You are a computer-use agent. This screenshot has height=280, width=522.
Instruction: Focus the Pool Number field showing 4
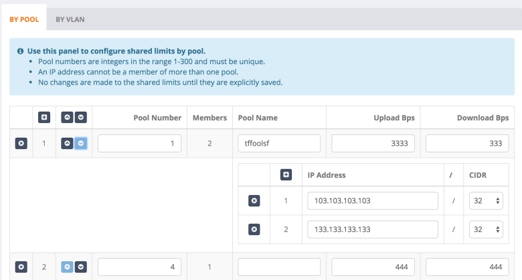[139, 267]
